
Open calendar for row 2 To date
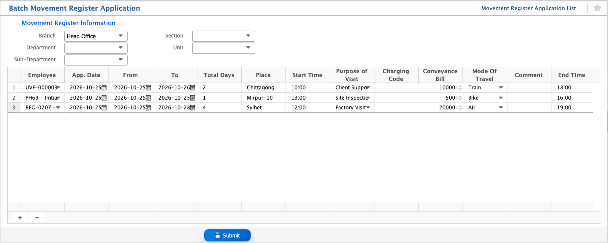click(193, 97)
